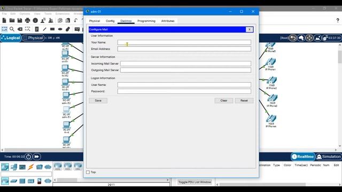Switch to Logical workspace view
Image resolution: width=342 pixels, height=192 pixels.
click(11, 38)
